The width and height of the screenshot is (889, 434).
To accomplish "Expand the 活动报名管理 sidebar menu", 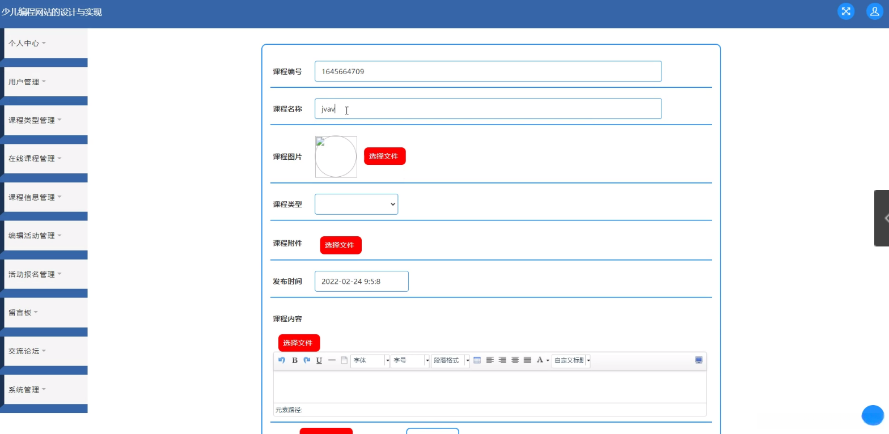I will pos(46,274).
